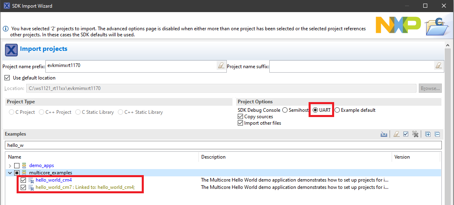
Task: Click the collapse all (minus) icon
Action: (437, 134)
